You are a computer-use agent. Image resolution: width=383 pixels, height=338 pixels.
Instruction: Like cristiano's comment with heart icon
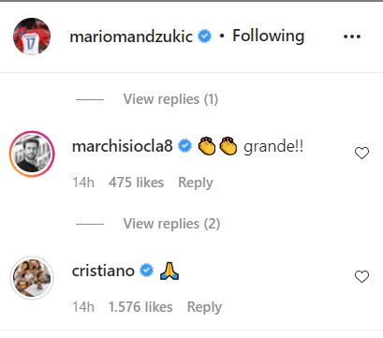point(361,276)
